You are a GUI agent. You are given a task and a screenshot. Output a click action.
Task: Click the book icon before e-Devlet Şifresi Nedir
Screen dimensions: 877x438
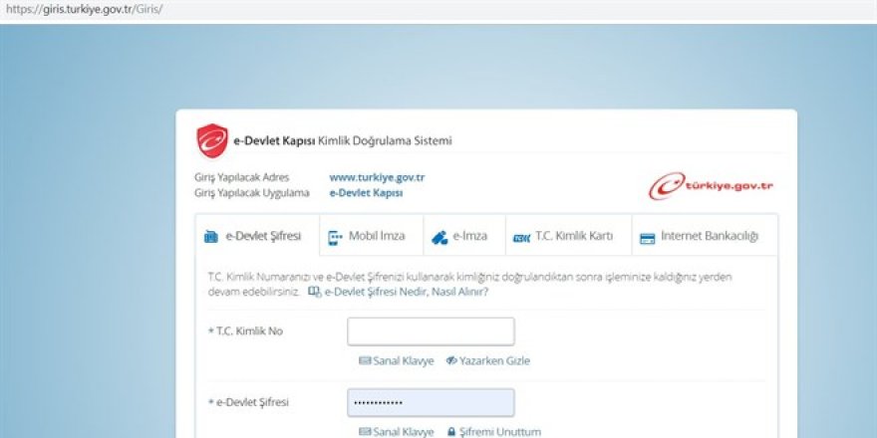pyautogui.click(x=314, y=292)
